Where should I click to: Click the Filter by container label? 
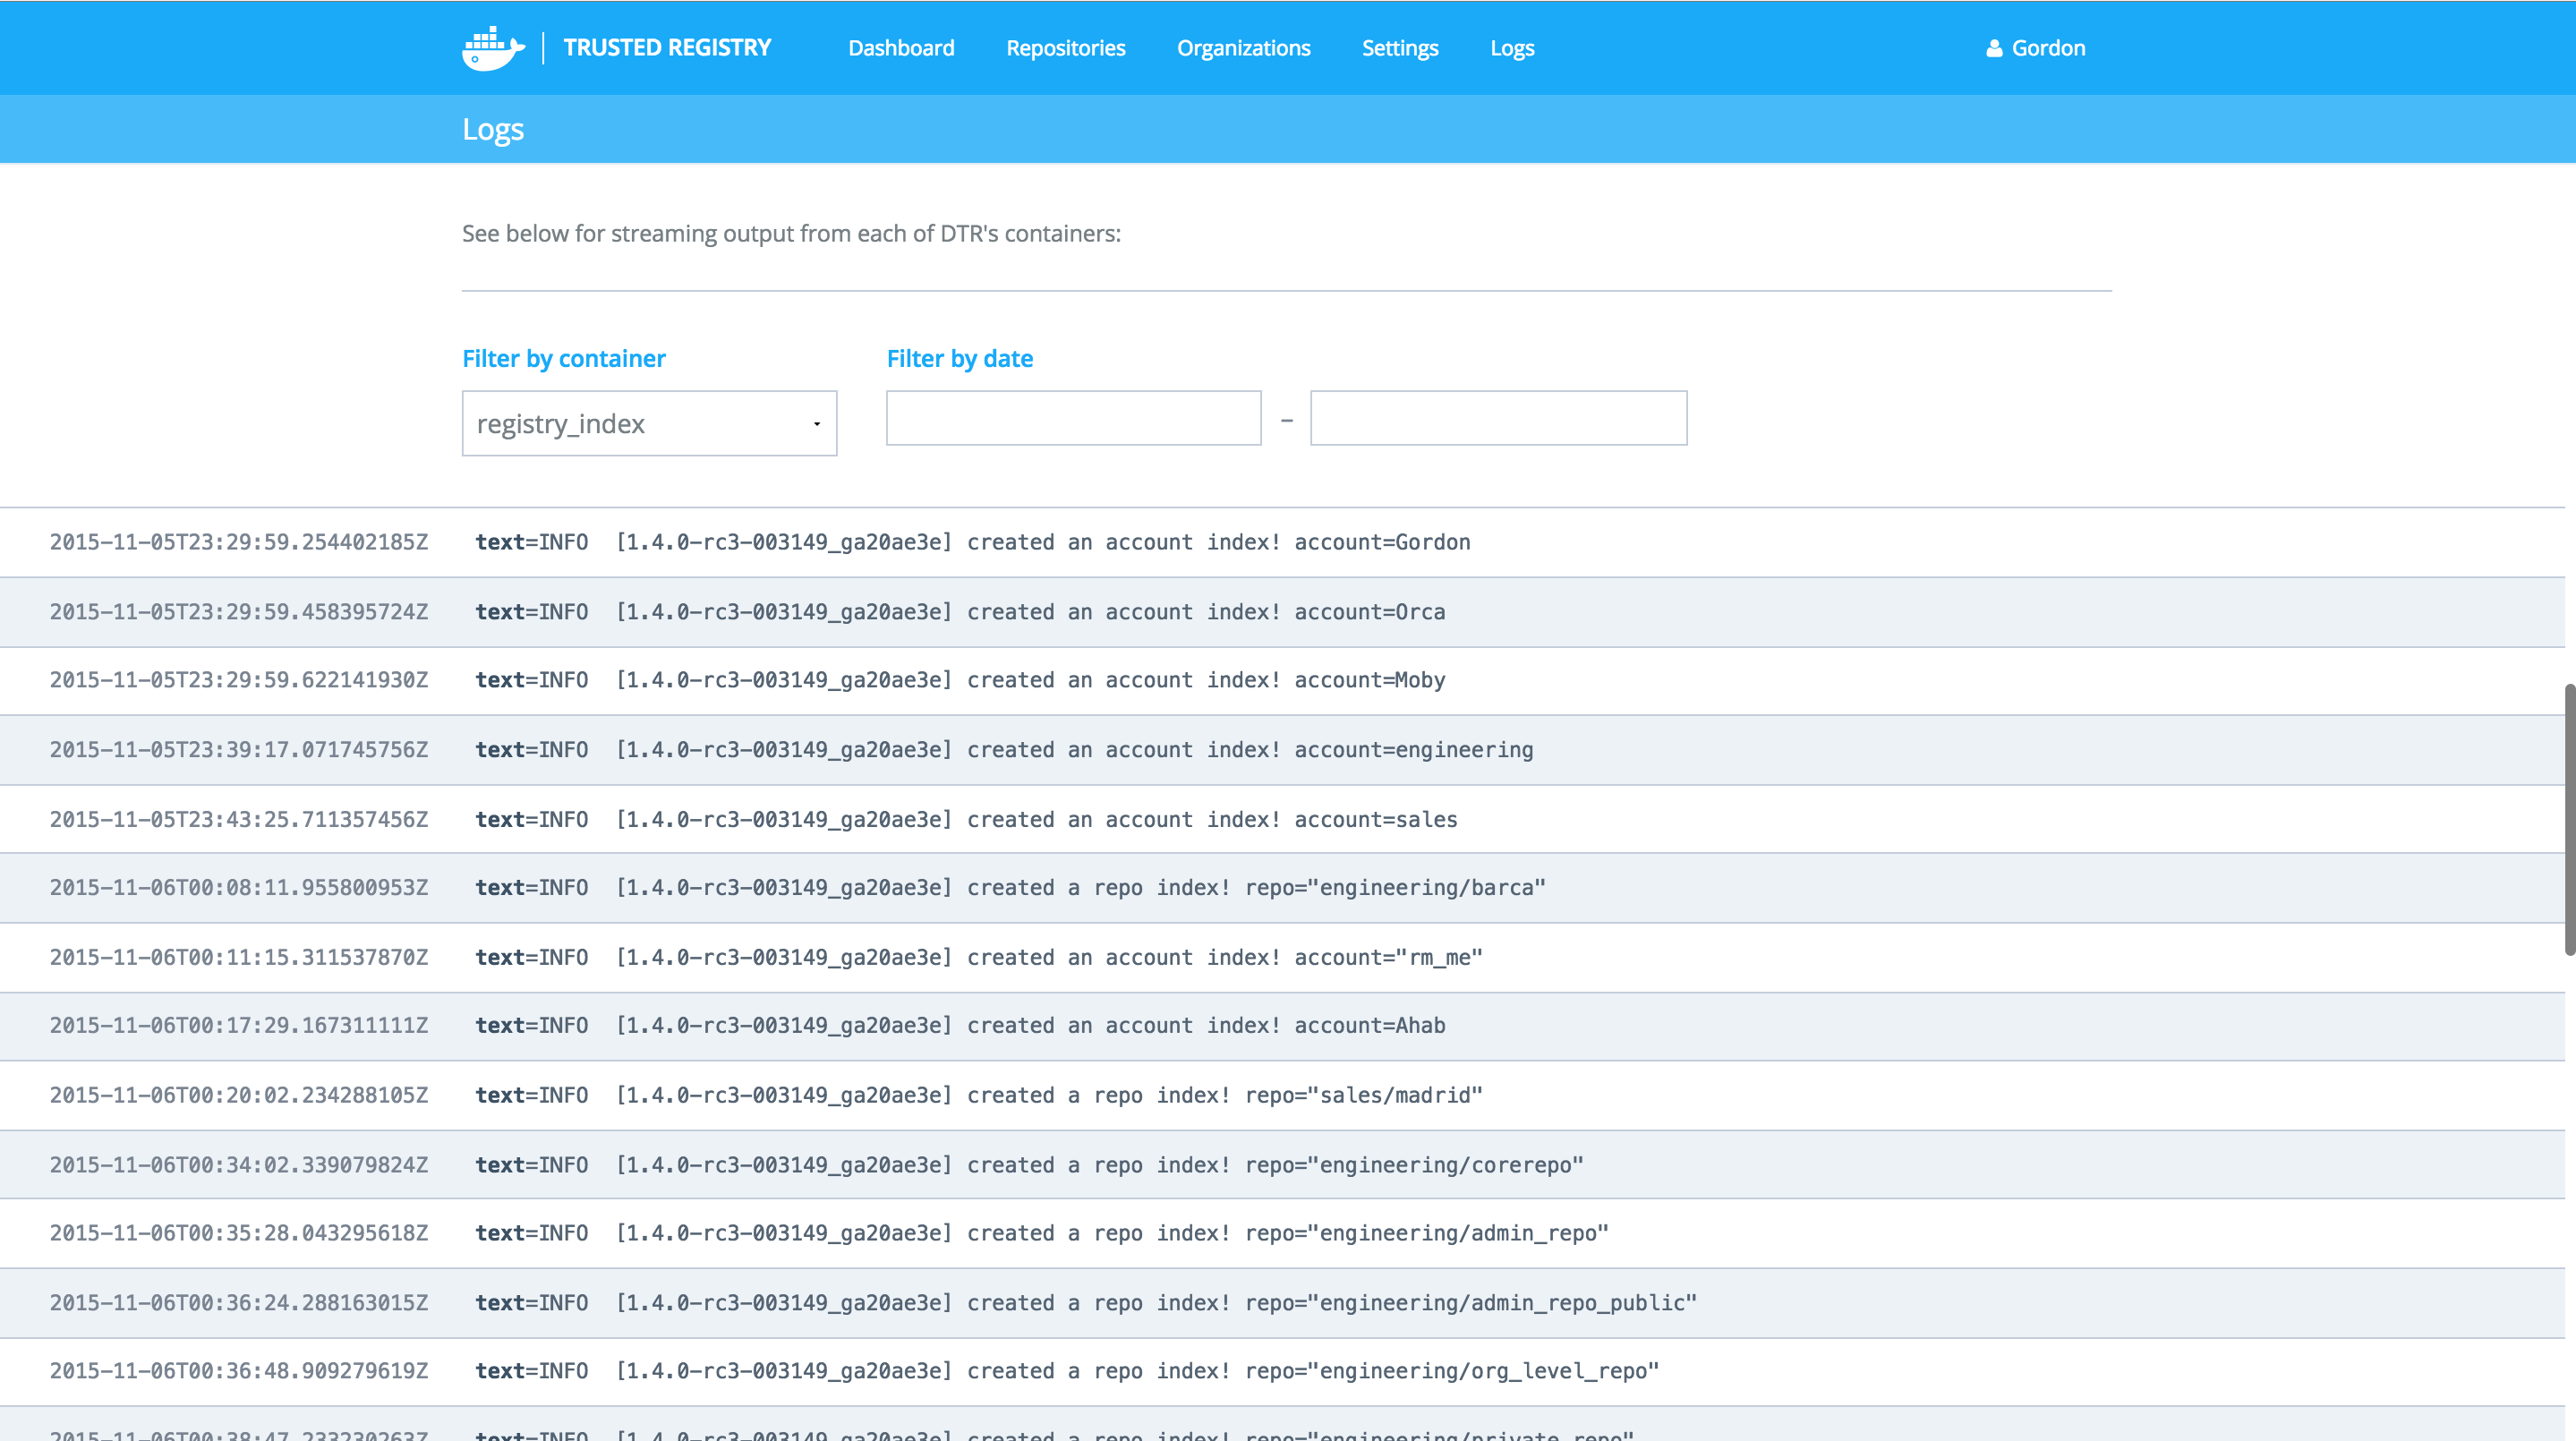[564, 358]
